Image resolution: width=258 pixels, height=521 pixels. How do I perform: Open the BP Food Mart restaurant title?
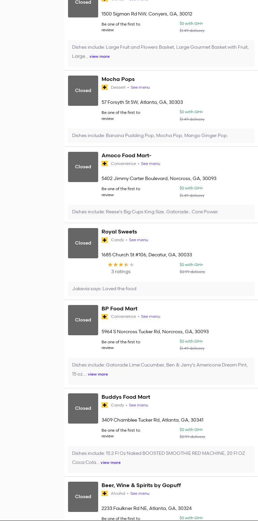click(119, 308)
